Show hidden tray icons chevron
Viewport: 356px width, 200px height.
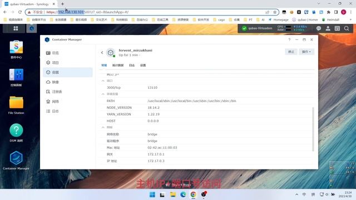[296, 194]
